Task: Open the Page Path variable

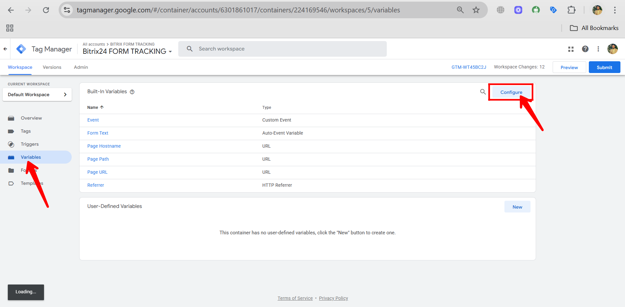Action: [x=98, y=159]
